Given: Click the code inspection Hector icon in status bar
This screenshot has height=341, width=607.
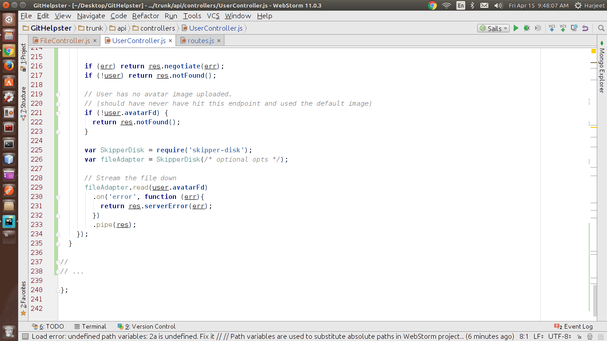Looking at the screenshot, I should coord(591,337).
